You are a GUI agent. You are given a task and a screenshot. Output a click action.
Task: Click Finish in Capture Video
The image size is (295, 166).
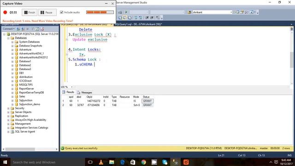coord(29,12)
